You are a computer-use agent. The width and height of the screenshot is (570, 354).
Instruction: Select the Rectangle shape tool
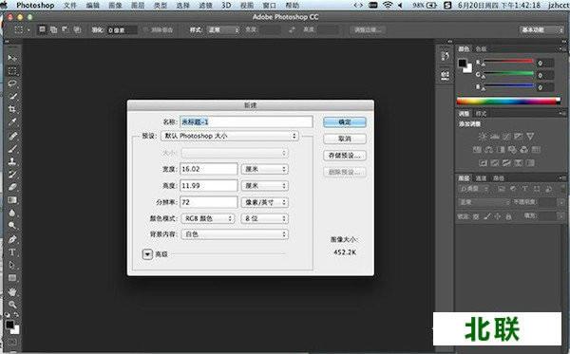12,278
